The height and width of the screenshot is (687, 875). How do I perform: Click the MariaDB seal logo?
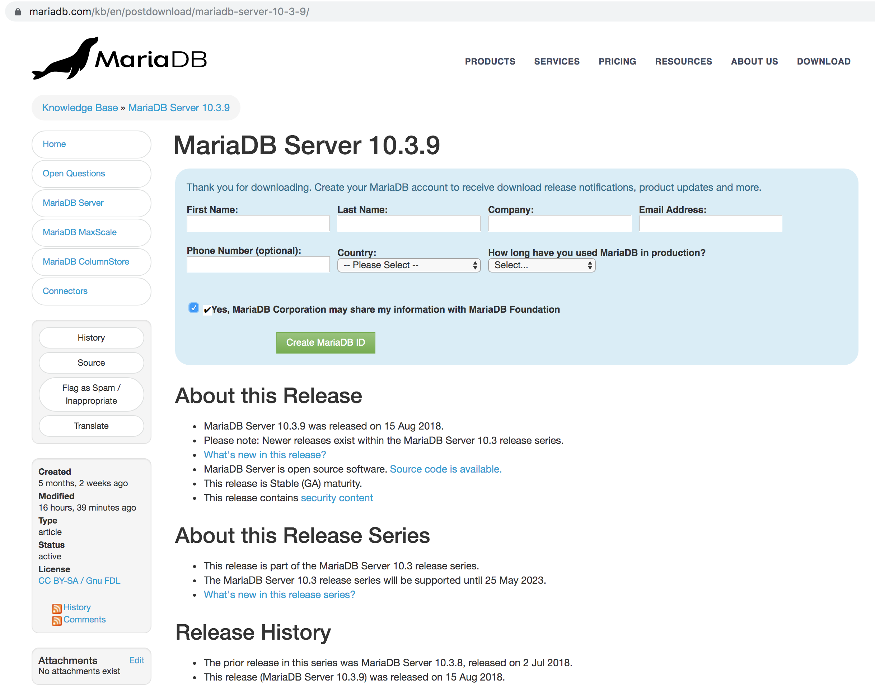(119, 58)
